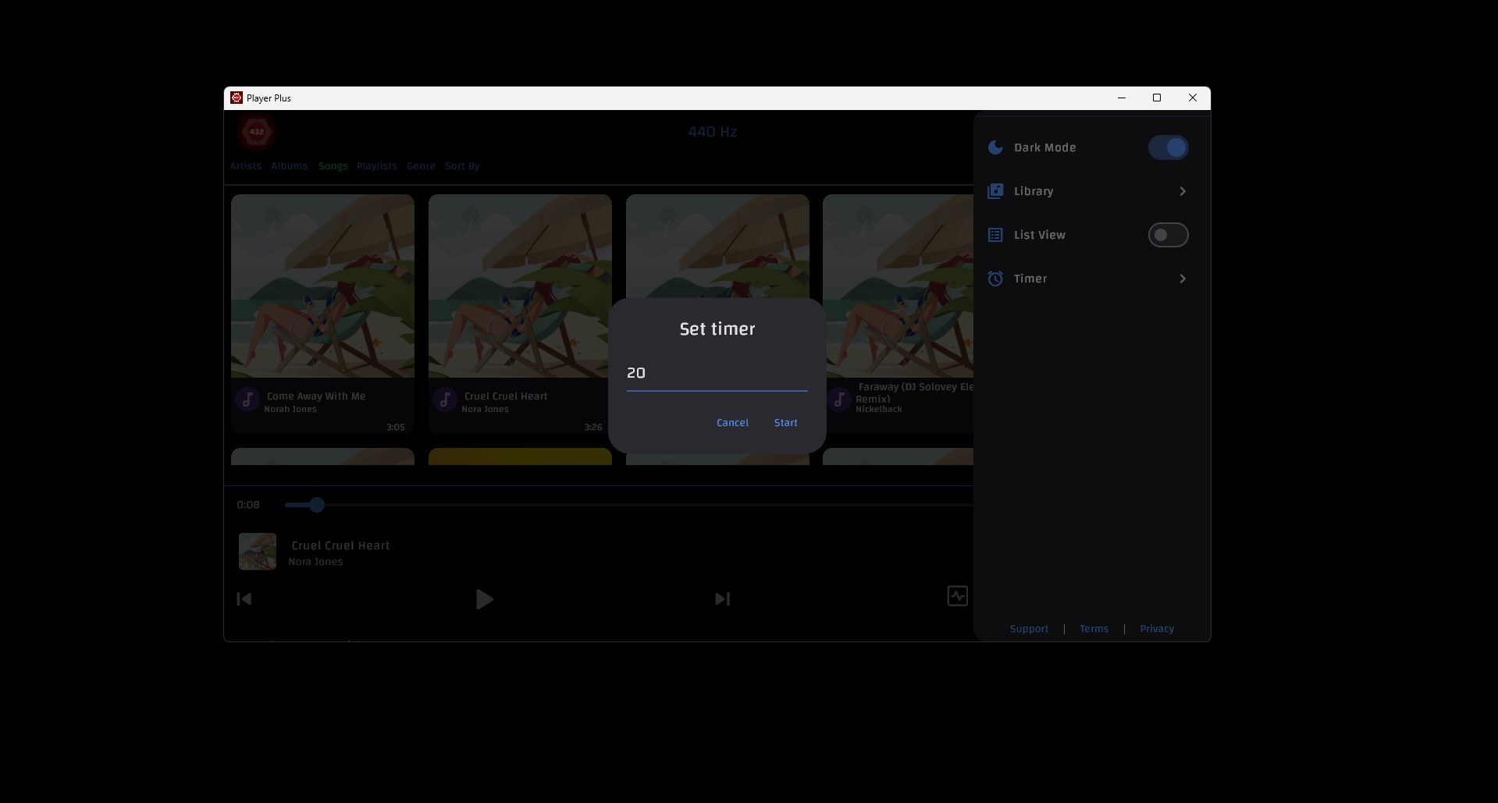Viewport: 1498px width, 803px height.
Task: Enable the List View toggle
Action: click(1168, 234)
